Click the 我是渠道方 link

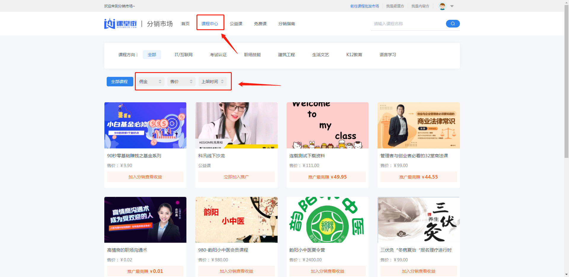[x=395, y=6]
